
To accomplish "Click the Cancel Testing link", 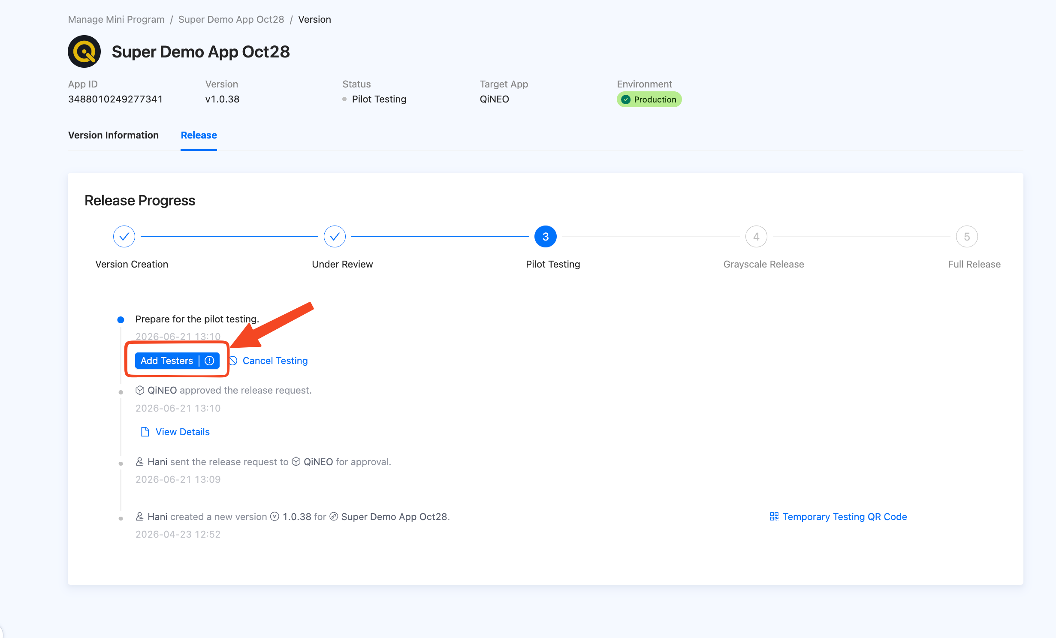I will point(275,361).
